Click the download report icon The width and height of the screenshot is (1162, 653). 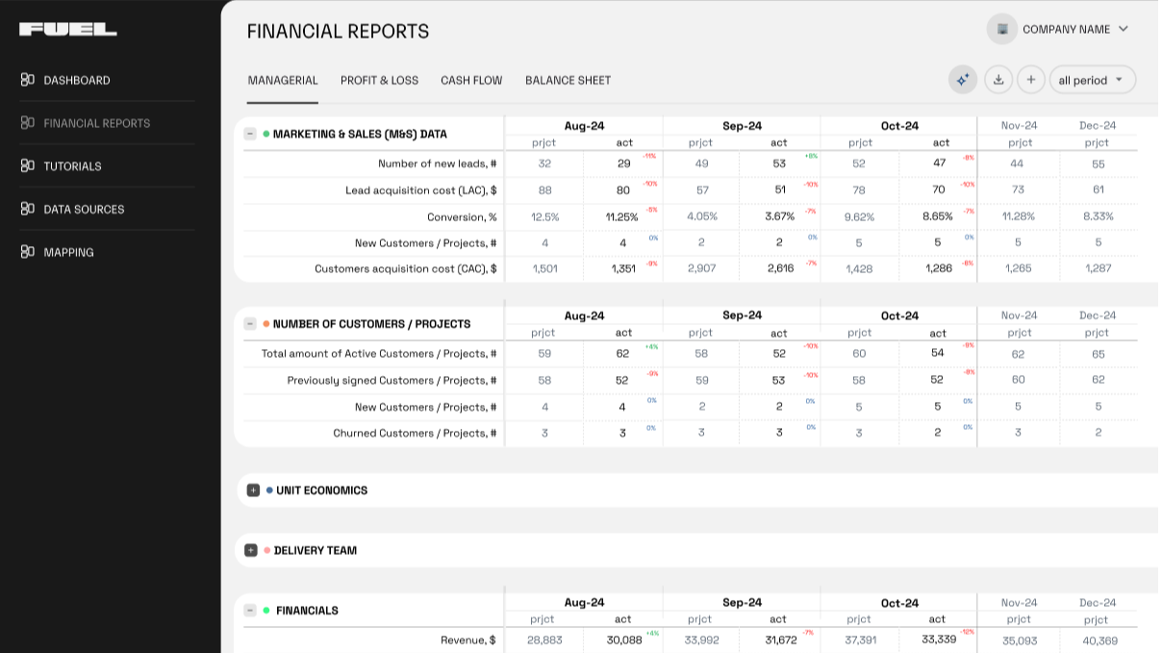998,80
